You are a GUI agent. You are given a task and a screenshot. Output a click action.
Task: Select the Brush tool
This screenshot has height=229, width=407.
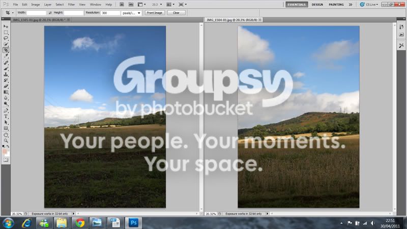(x=6, y=69)
